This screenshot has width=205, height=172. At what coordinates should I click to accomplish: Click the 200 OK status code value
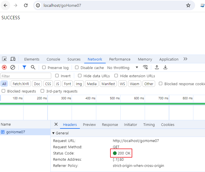pyautogui.click(x=124, y=153)
